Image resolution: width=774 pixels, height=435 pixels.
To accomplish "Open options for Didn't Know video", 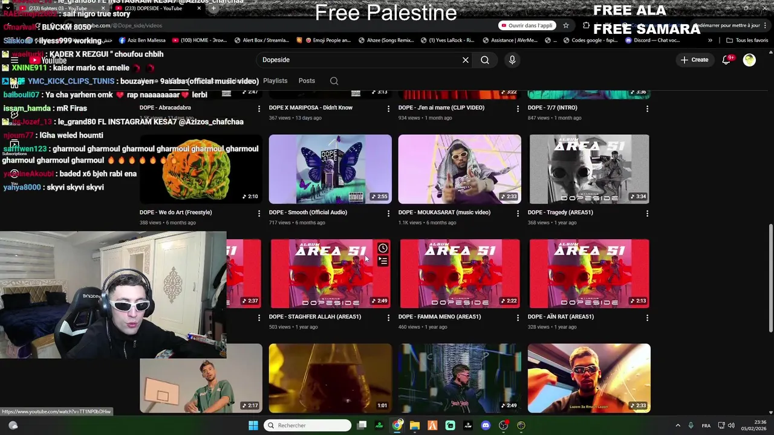I will tap(388, 109).
